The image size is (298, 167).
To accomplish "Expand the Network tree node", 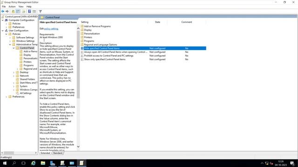I will point(14,76).
